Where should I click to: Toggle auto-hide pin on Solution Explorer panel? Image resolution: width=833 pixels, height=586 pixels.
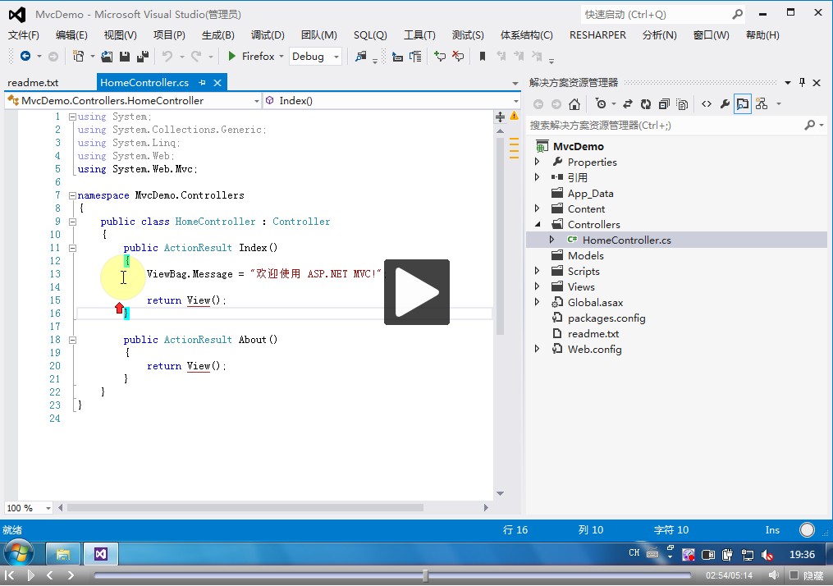tap(802, 83)
